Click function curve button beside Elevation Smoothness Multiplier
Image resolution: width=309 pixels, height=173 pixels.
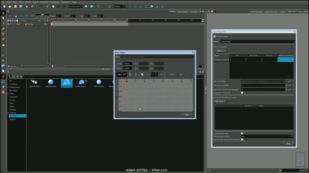point(290,89)
